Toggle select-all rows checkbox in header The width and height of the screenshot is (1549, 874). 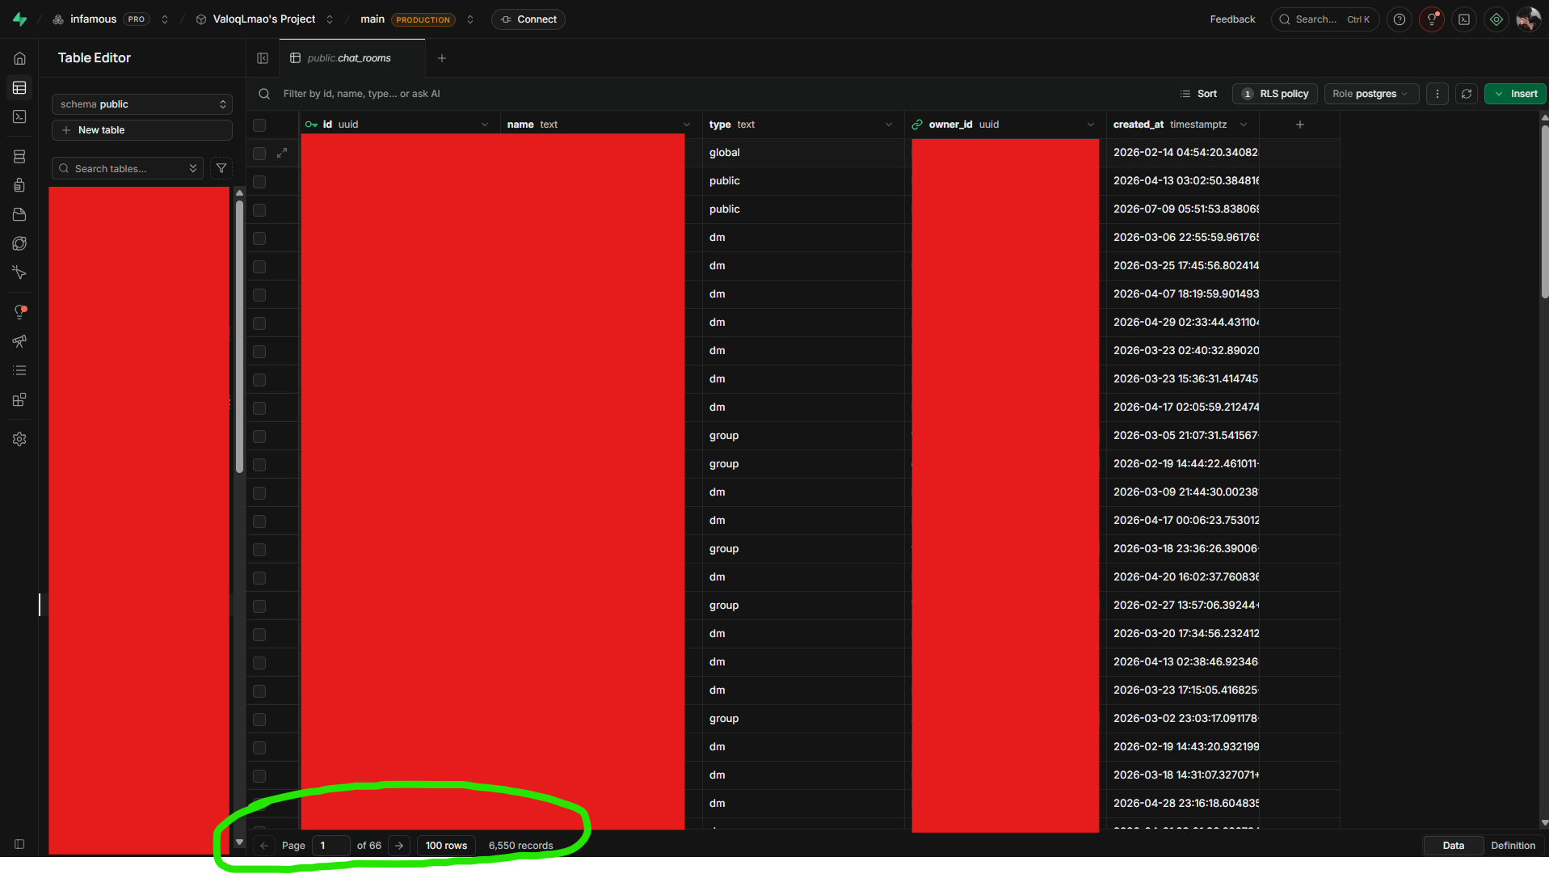coord(259,125)
